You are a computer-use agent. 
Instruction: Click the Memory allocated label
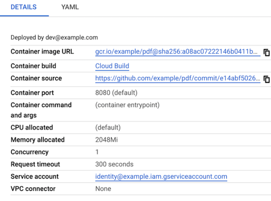[38, 140]
